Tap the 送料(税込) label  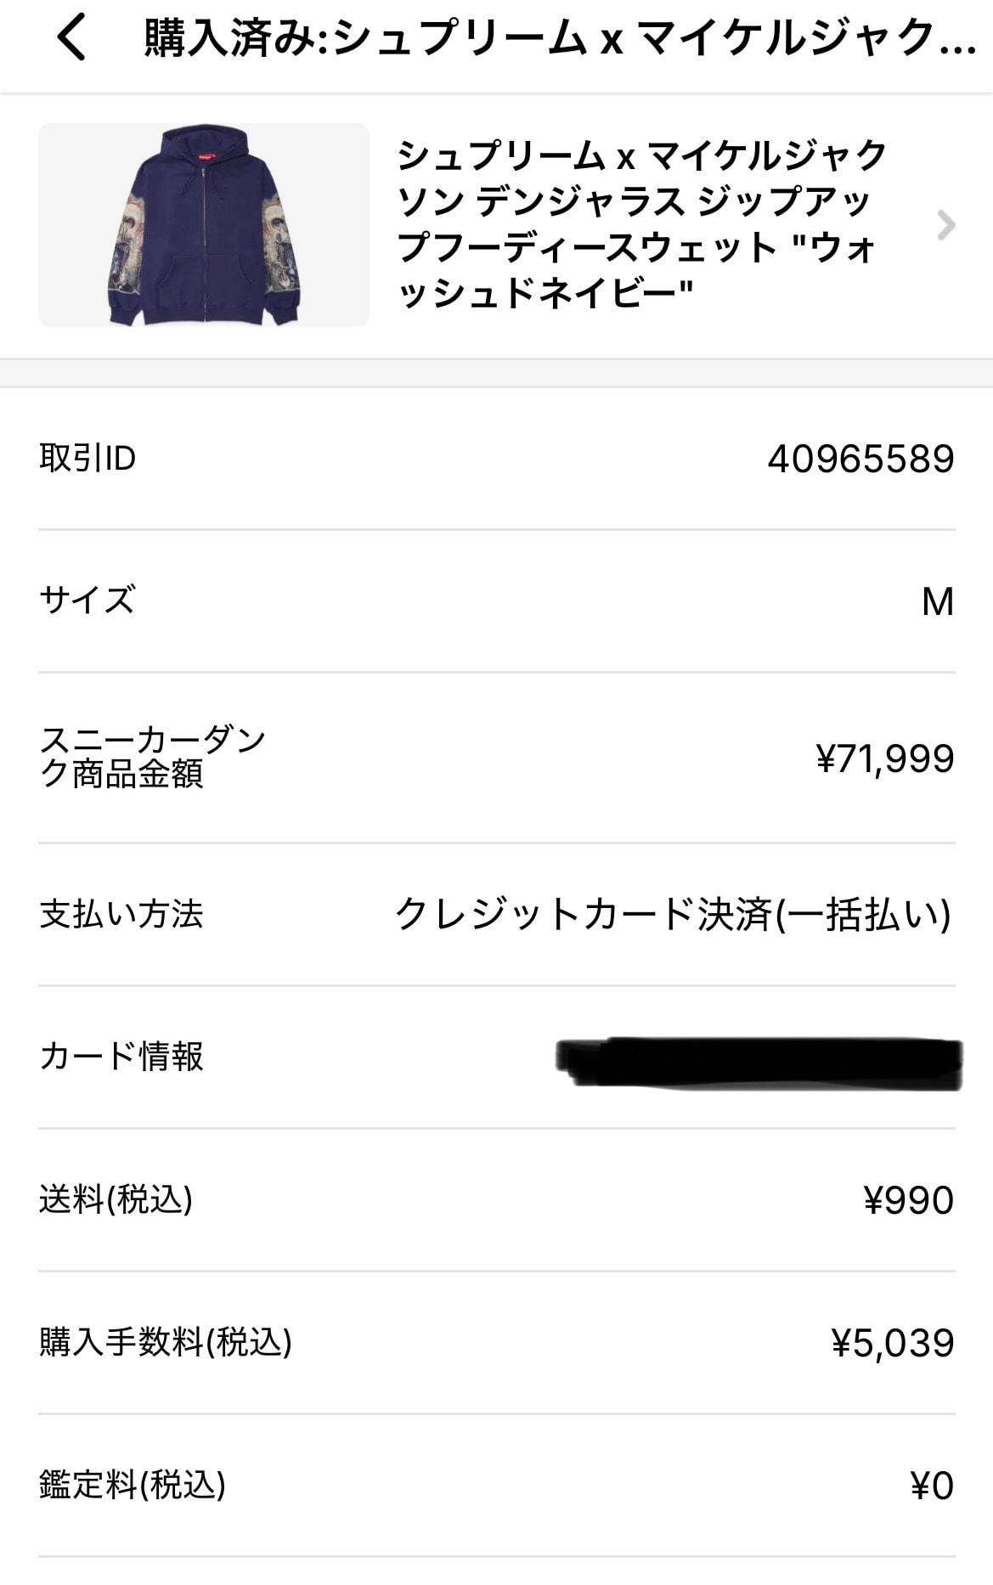[116, 1199]
